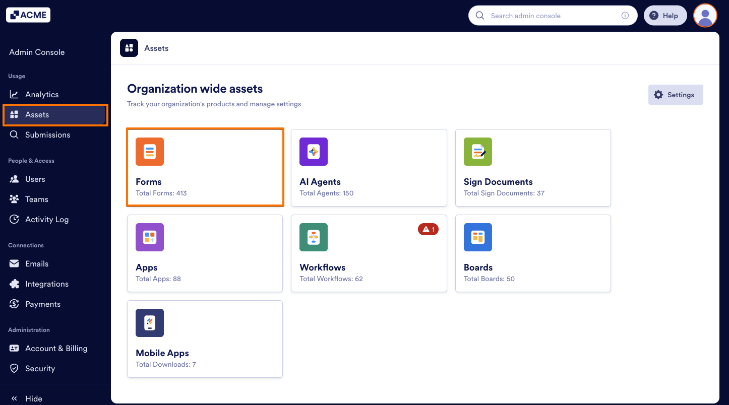Click the Total Boards: 50 text
The width and height of the screenshot is (729, 405).
489,279
